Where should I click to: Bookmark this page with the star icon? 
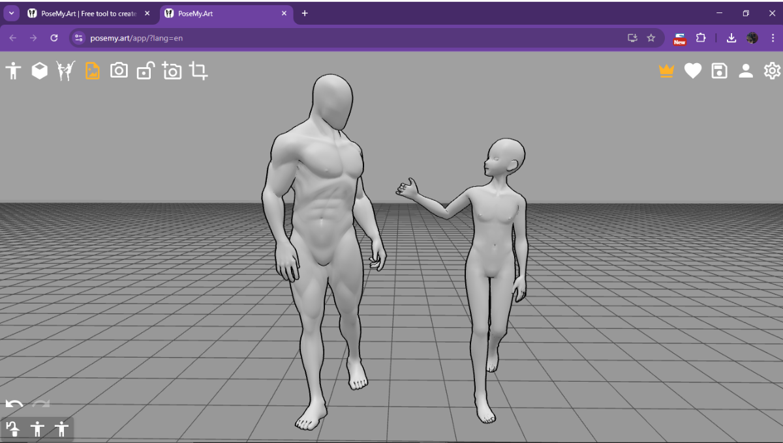(651, 38)
